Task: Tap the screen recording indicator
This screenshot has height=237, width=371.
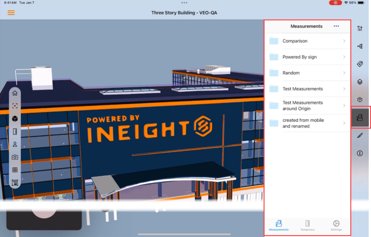Action: click(x=335, y=3)
